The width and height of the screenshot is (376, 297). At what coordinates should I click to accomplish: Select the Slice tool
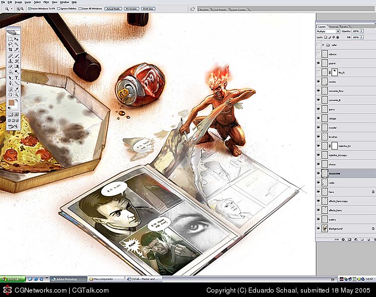point(17,49)
